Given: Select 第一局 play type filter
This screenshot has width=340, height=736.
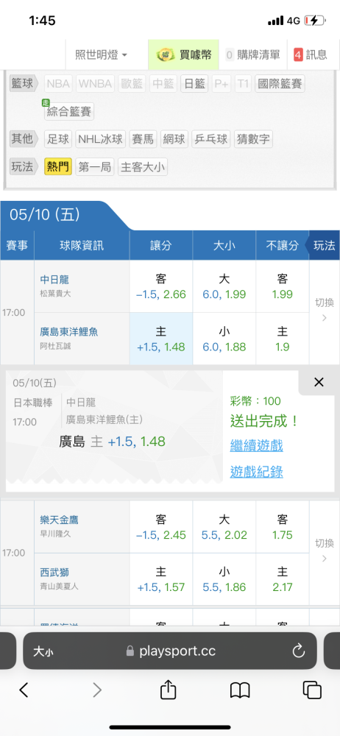Looking at the screenshot, I should (95, 166).
